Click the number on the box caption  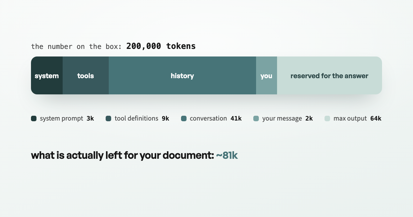pyautogui.click(x=76, y=46)
